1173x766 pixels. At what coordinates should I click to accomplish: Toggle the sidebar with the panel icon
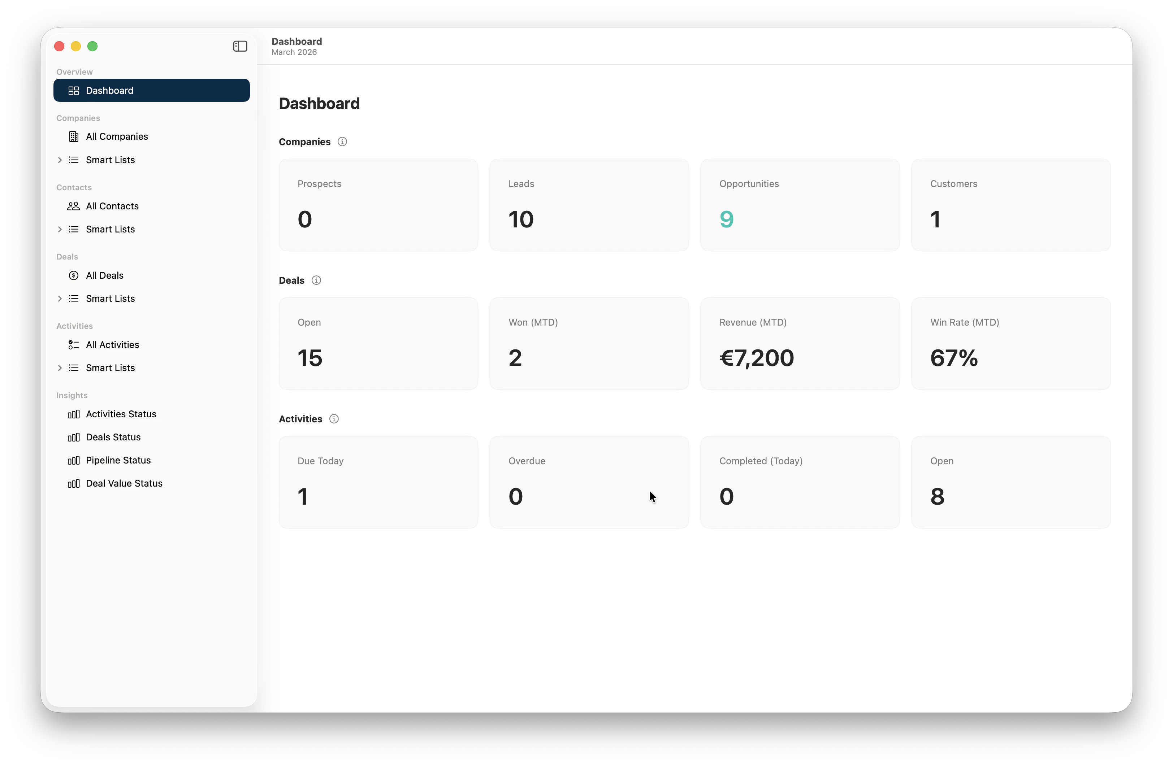pos(240,46)
